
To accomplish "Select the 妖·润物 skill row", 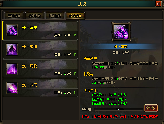I will (40, 69).
